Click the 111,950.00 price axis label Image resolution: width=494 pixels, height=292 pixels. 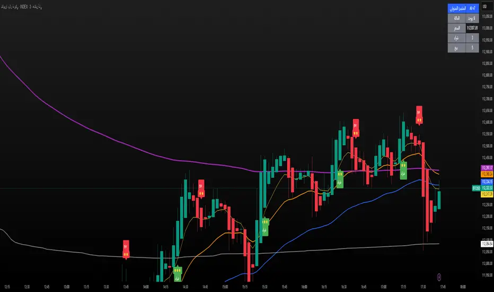[487, 275]
